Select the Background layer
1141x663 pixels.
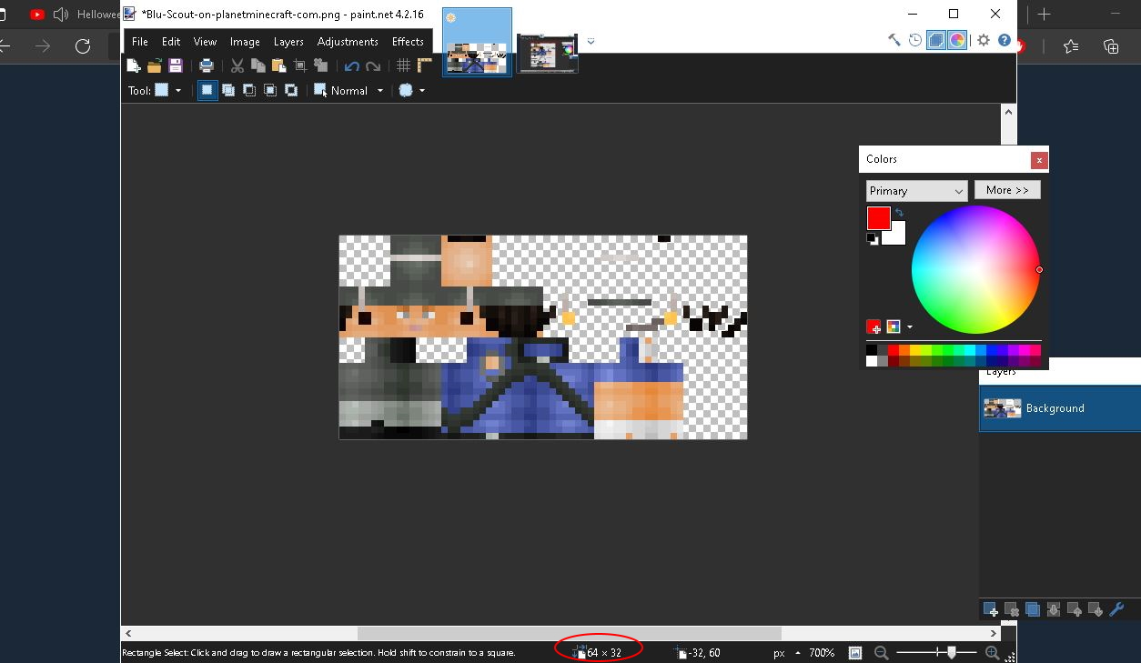coord(1059,408)
